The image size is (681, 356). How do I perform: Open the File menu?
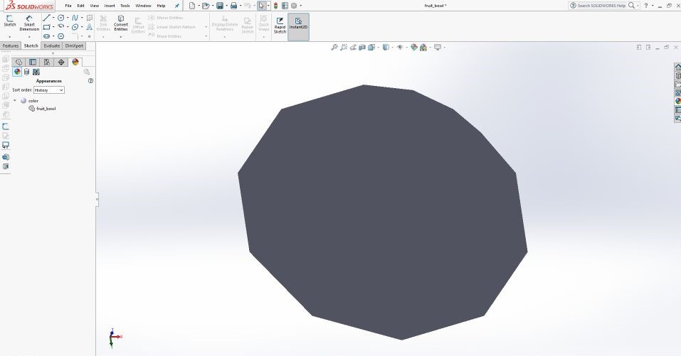tap(68, 6)
